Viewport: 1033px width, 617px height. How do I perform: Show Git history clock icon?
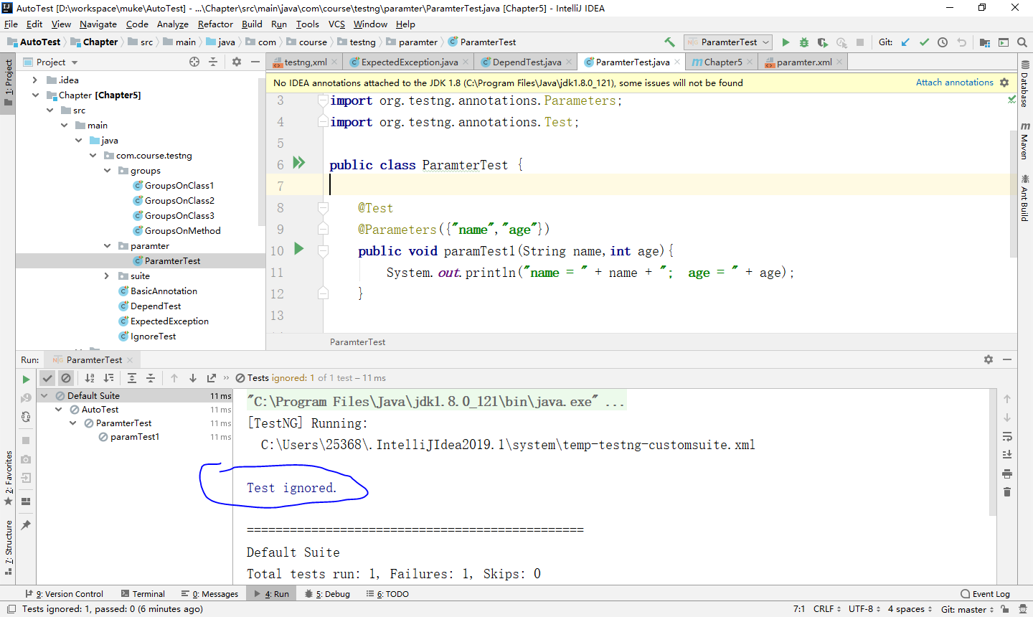[943, 42]
